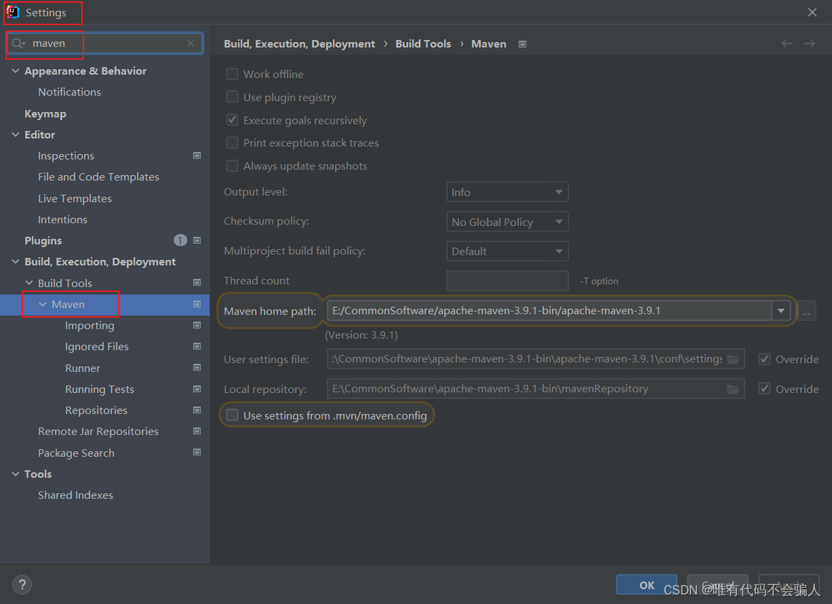This screenshot has width=832, height=604.
Task: Open search history magnifier icon
Action: coord(18,43)
